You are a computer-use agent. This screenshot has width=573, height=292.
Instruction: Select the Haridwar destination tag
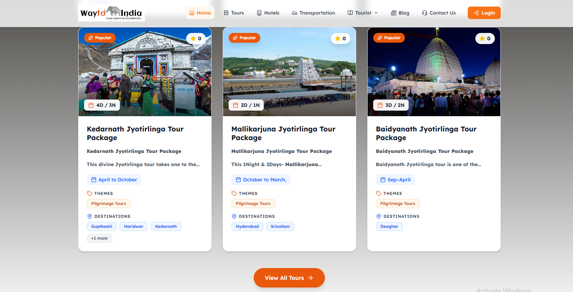point(133,226)
